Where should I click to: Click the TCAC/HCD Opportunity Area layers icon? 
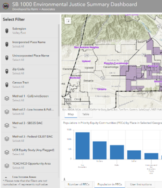pos(7,166)
